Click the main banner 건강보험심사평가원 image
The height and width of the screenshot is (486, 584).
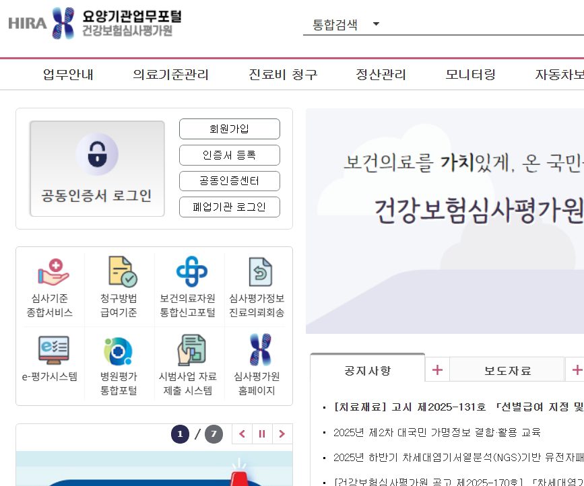445,221
